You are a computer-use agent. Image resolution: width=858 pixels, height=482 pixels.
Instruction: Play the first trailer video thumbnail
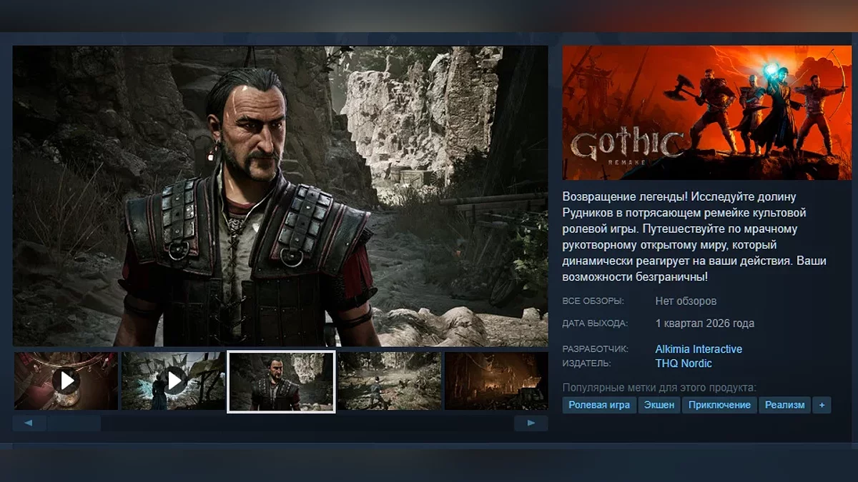click(x=66, y=381)
